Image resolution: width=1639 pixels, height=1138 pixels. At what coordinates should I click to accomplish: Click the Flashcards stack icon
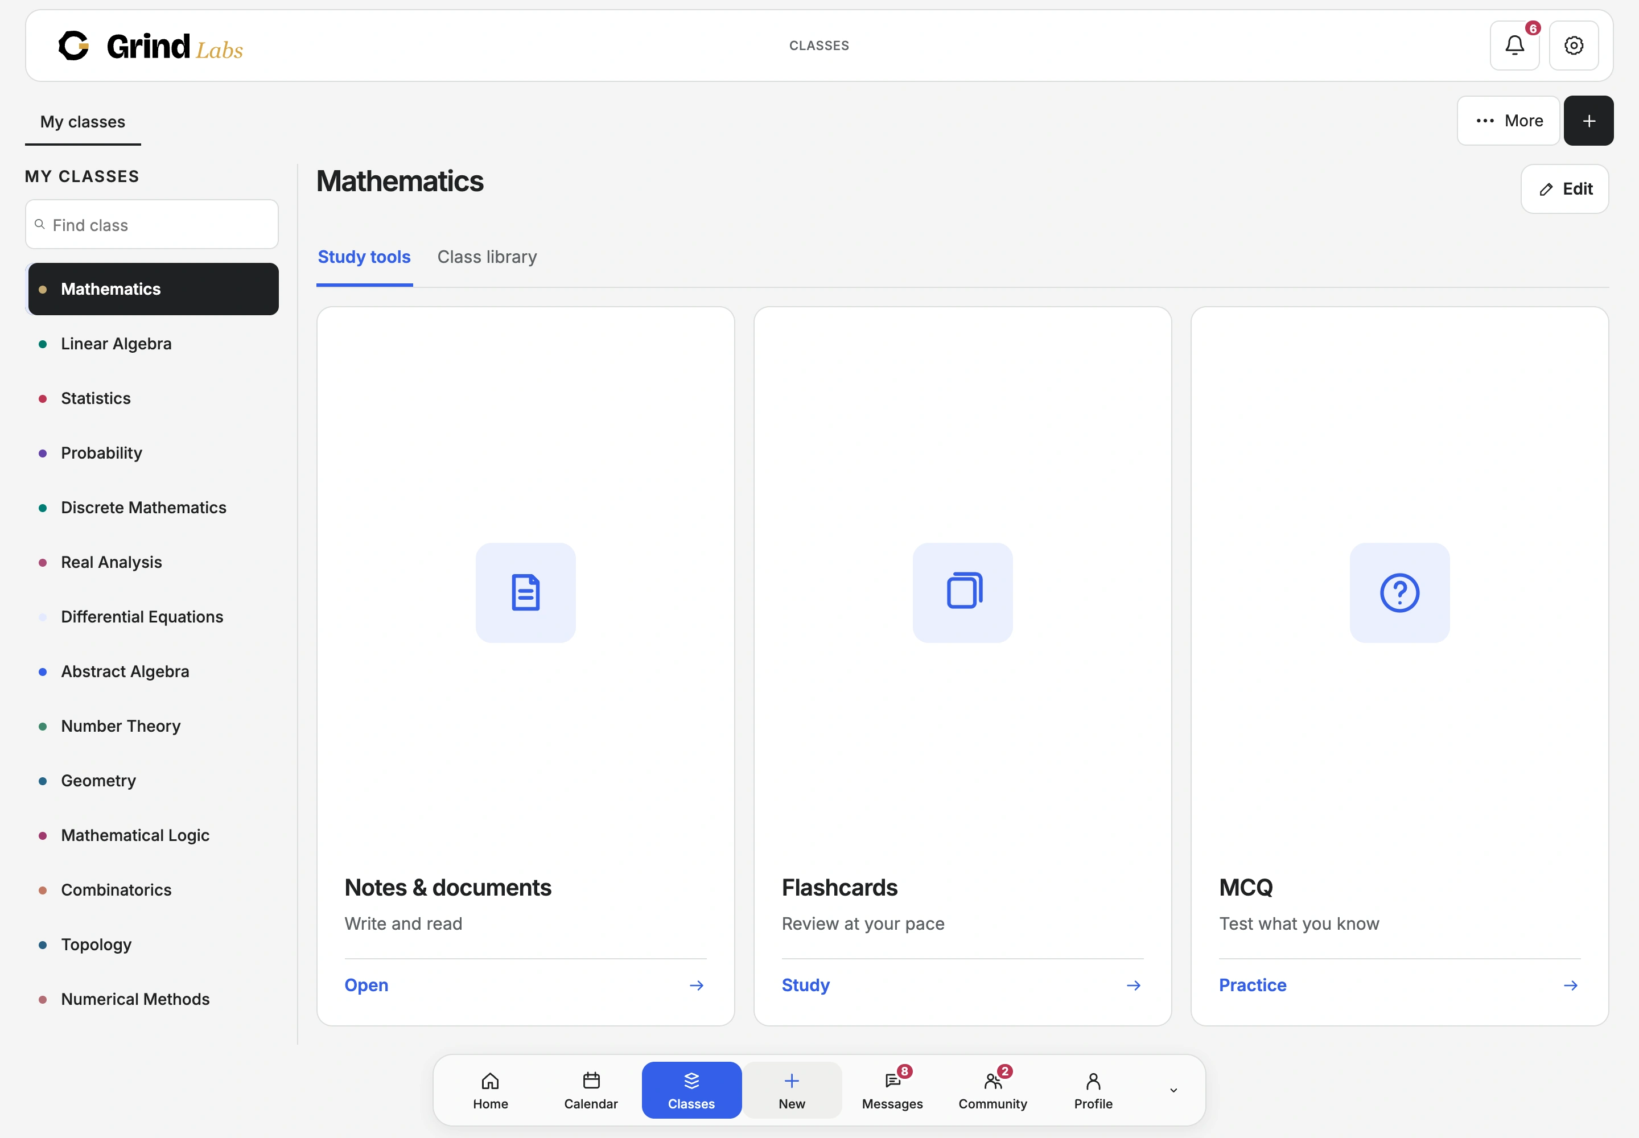963,592
